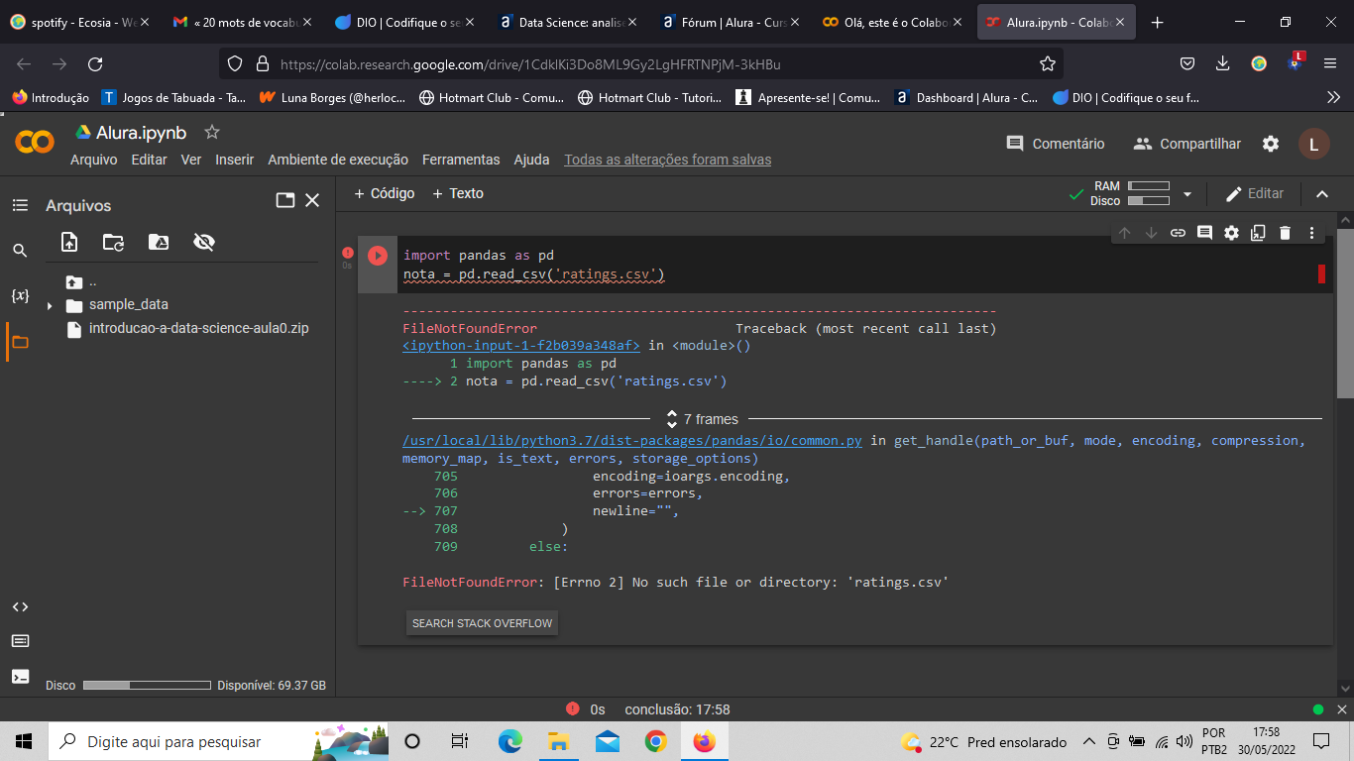Open Ambiente de execução menu

pos(338,160)
